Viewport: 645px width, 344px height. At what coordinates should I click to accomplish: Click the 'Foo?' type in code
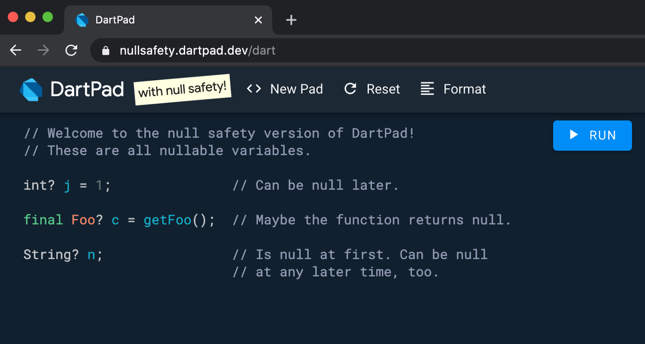pyautogui.click(x=87, y=220)
